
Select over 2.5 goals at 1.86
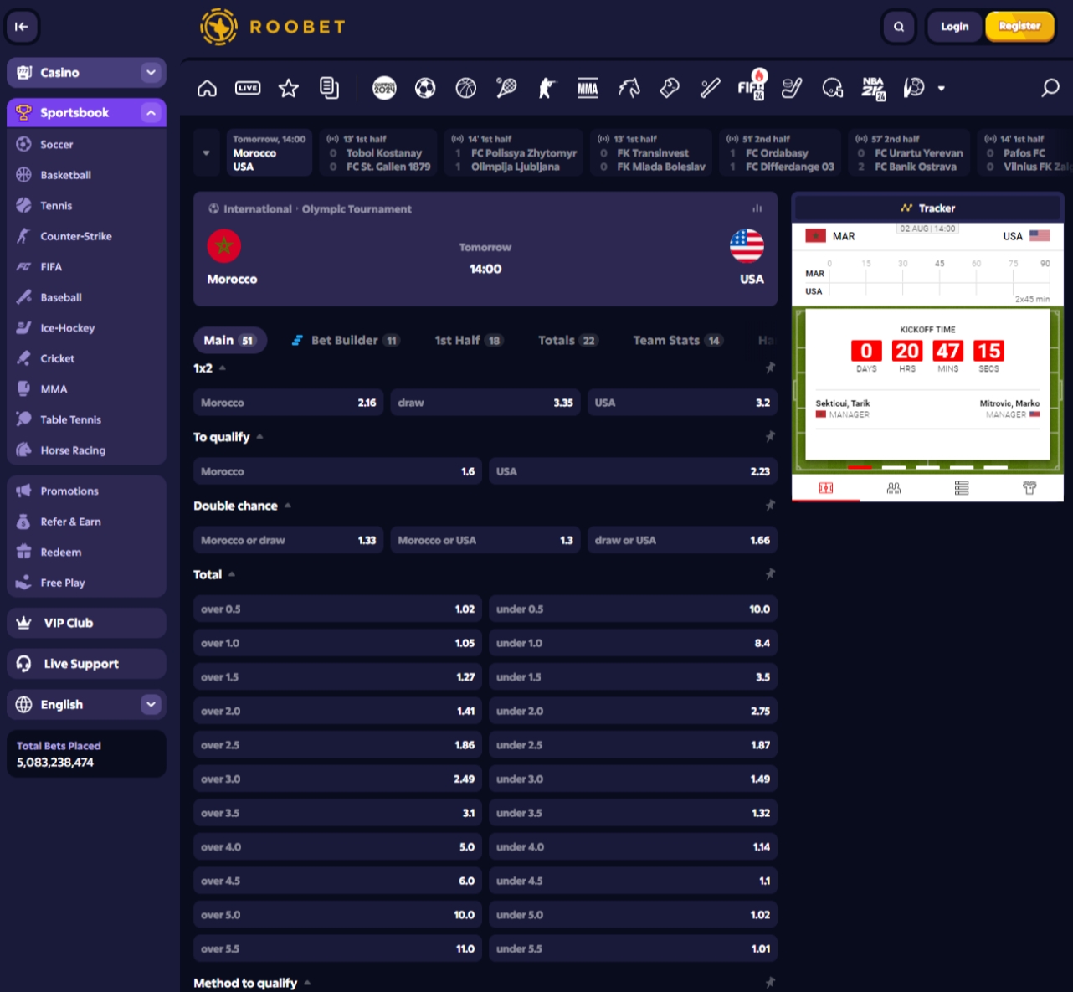click(337, 745)
